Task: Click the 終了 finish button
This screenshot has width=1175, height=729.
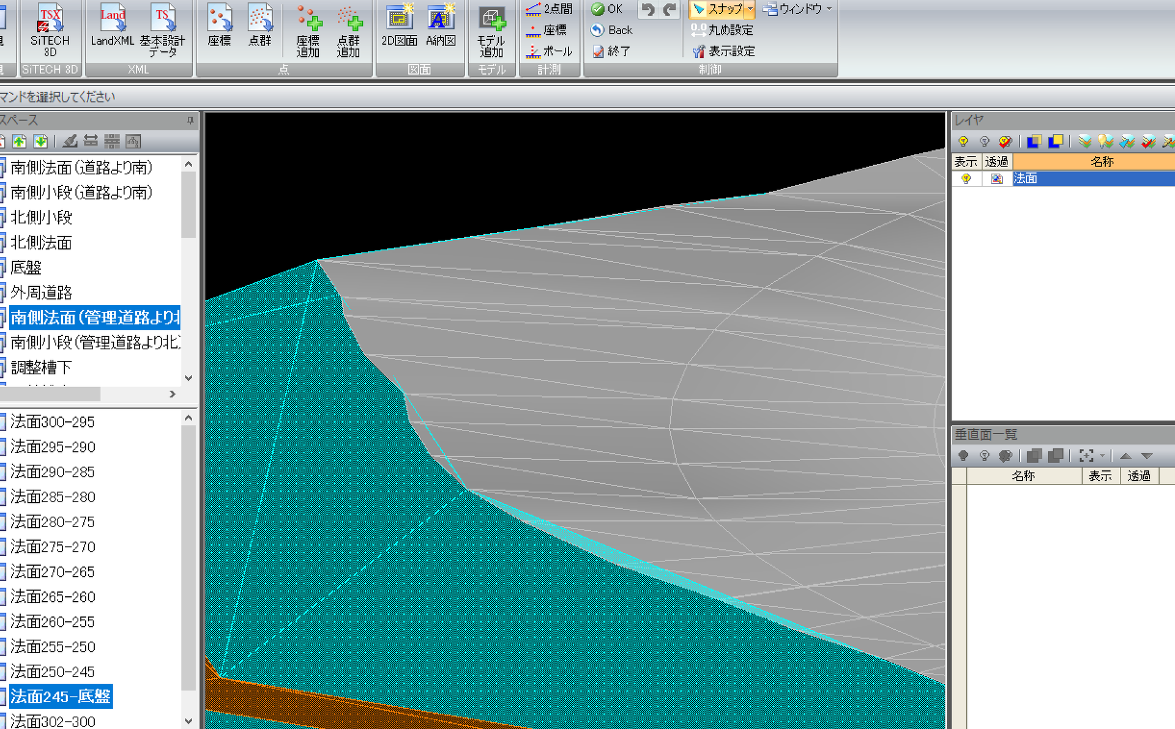Action: pyautogui.click(x=611, y=51)
